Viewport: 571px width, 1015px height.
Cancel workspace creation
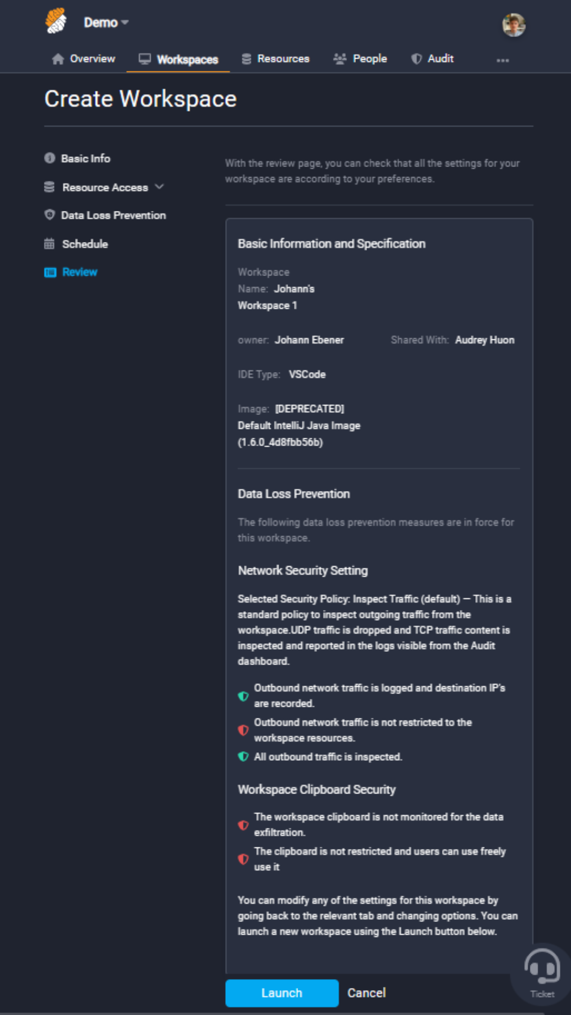[x=366, y=993]
